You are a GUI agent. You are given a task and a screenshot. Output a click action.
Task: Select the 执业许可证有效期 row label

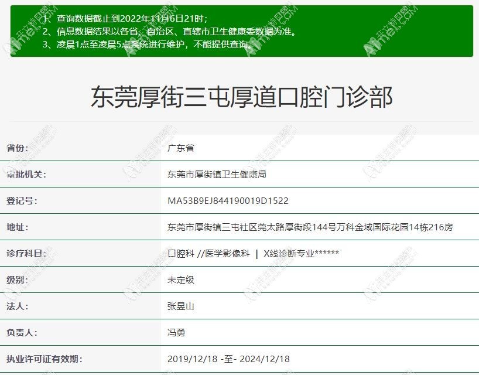[x=44, y=359]
